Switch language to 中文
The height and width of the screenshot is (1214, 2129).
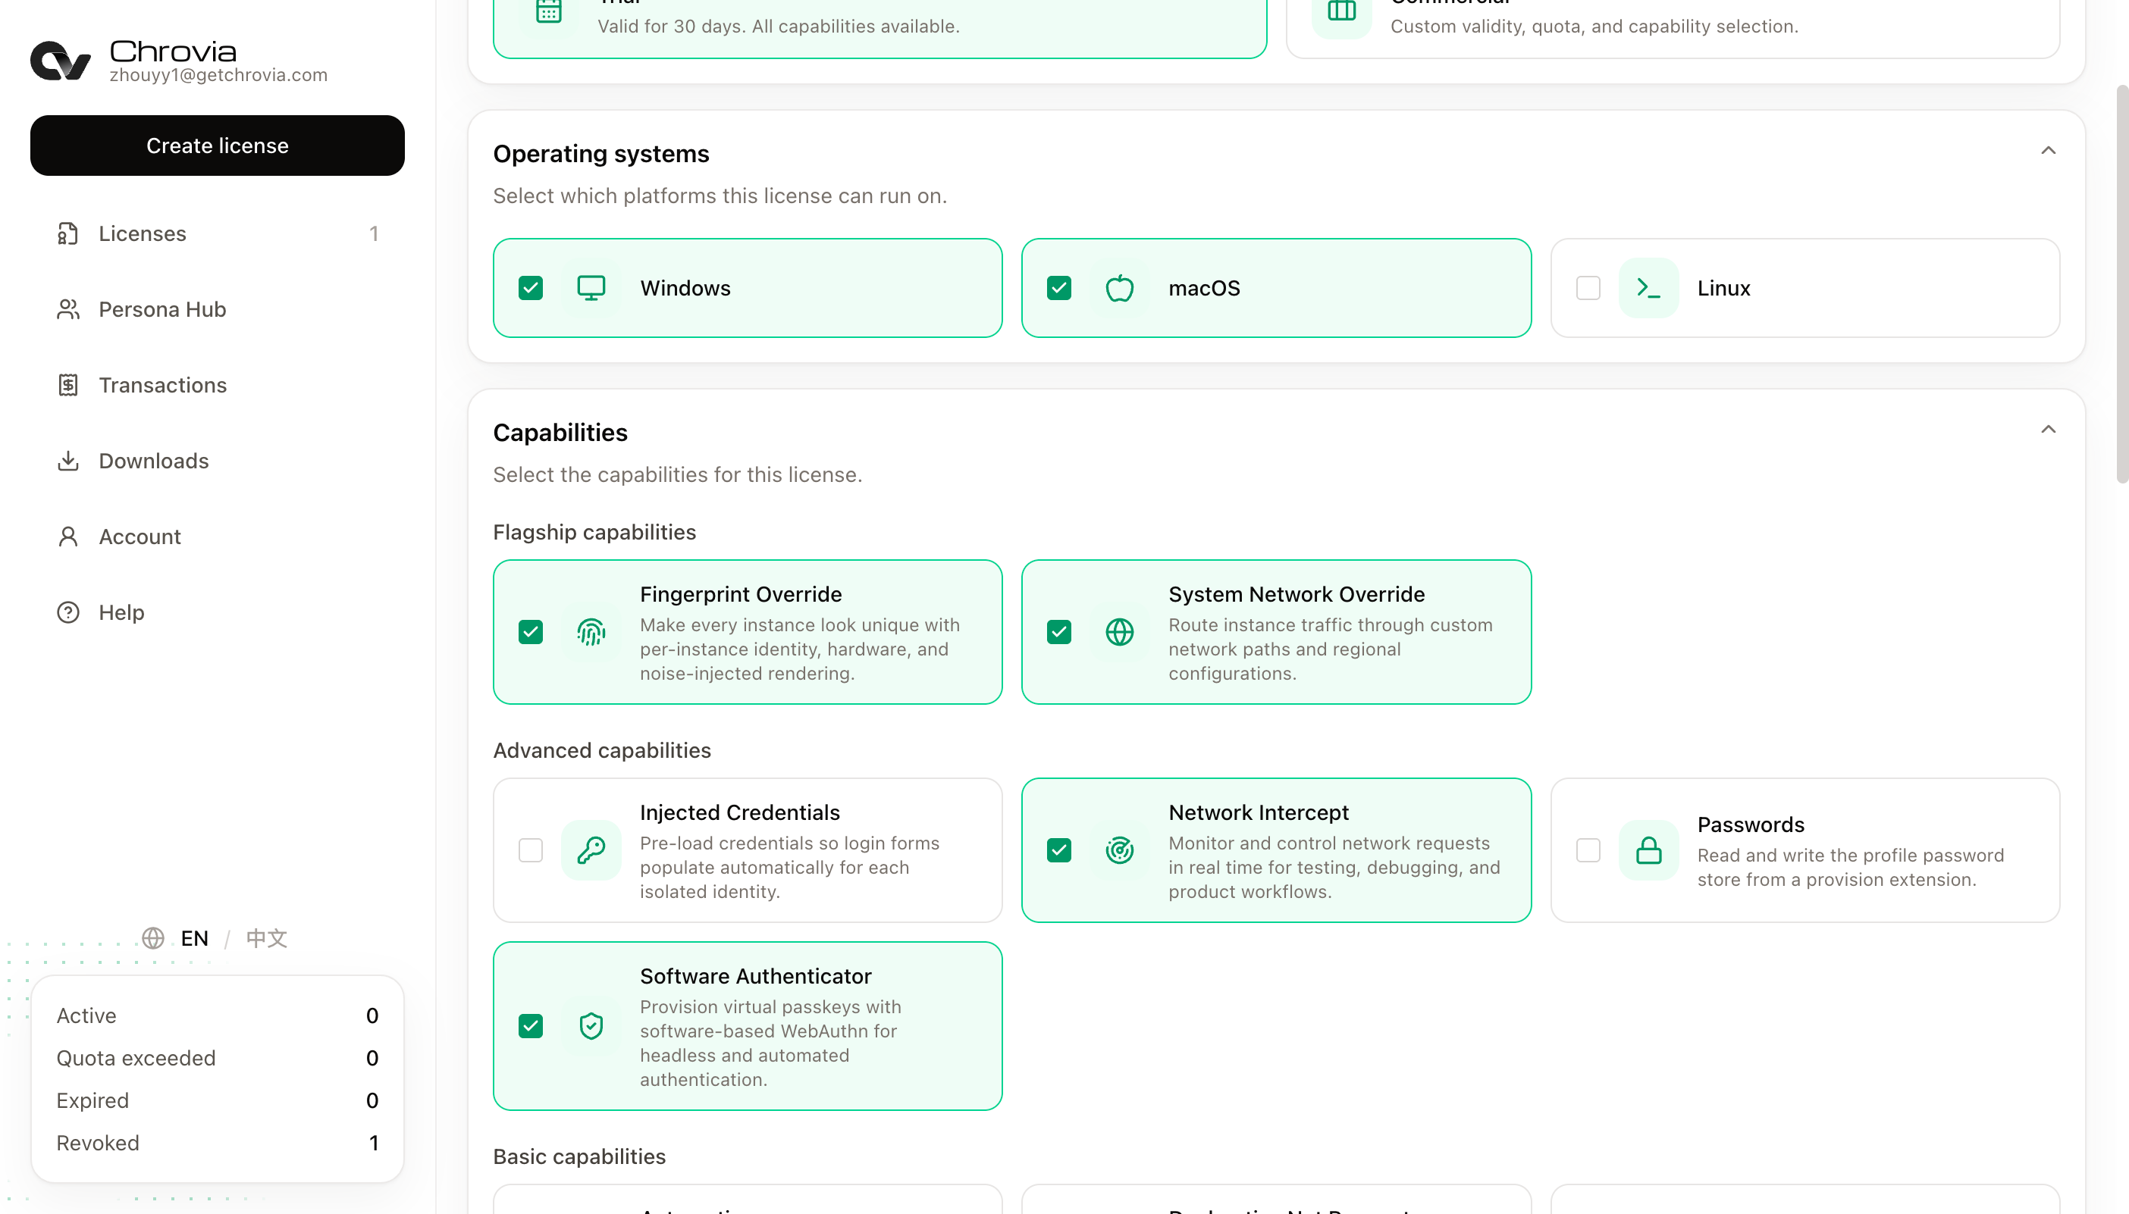(x=267, y=939)
